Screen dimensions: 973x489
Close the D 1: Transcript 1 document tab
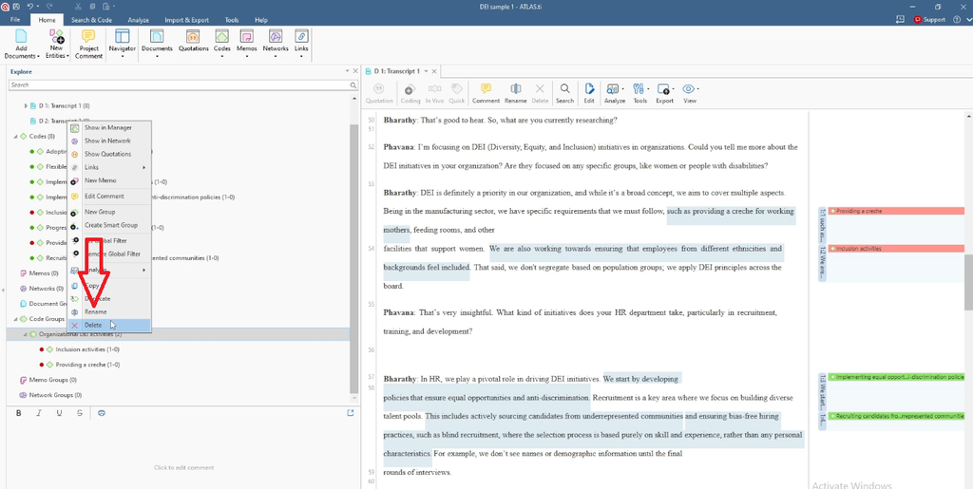pyautogui.click(x=435, y=71)
